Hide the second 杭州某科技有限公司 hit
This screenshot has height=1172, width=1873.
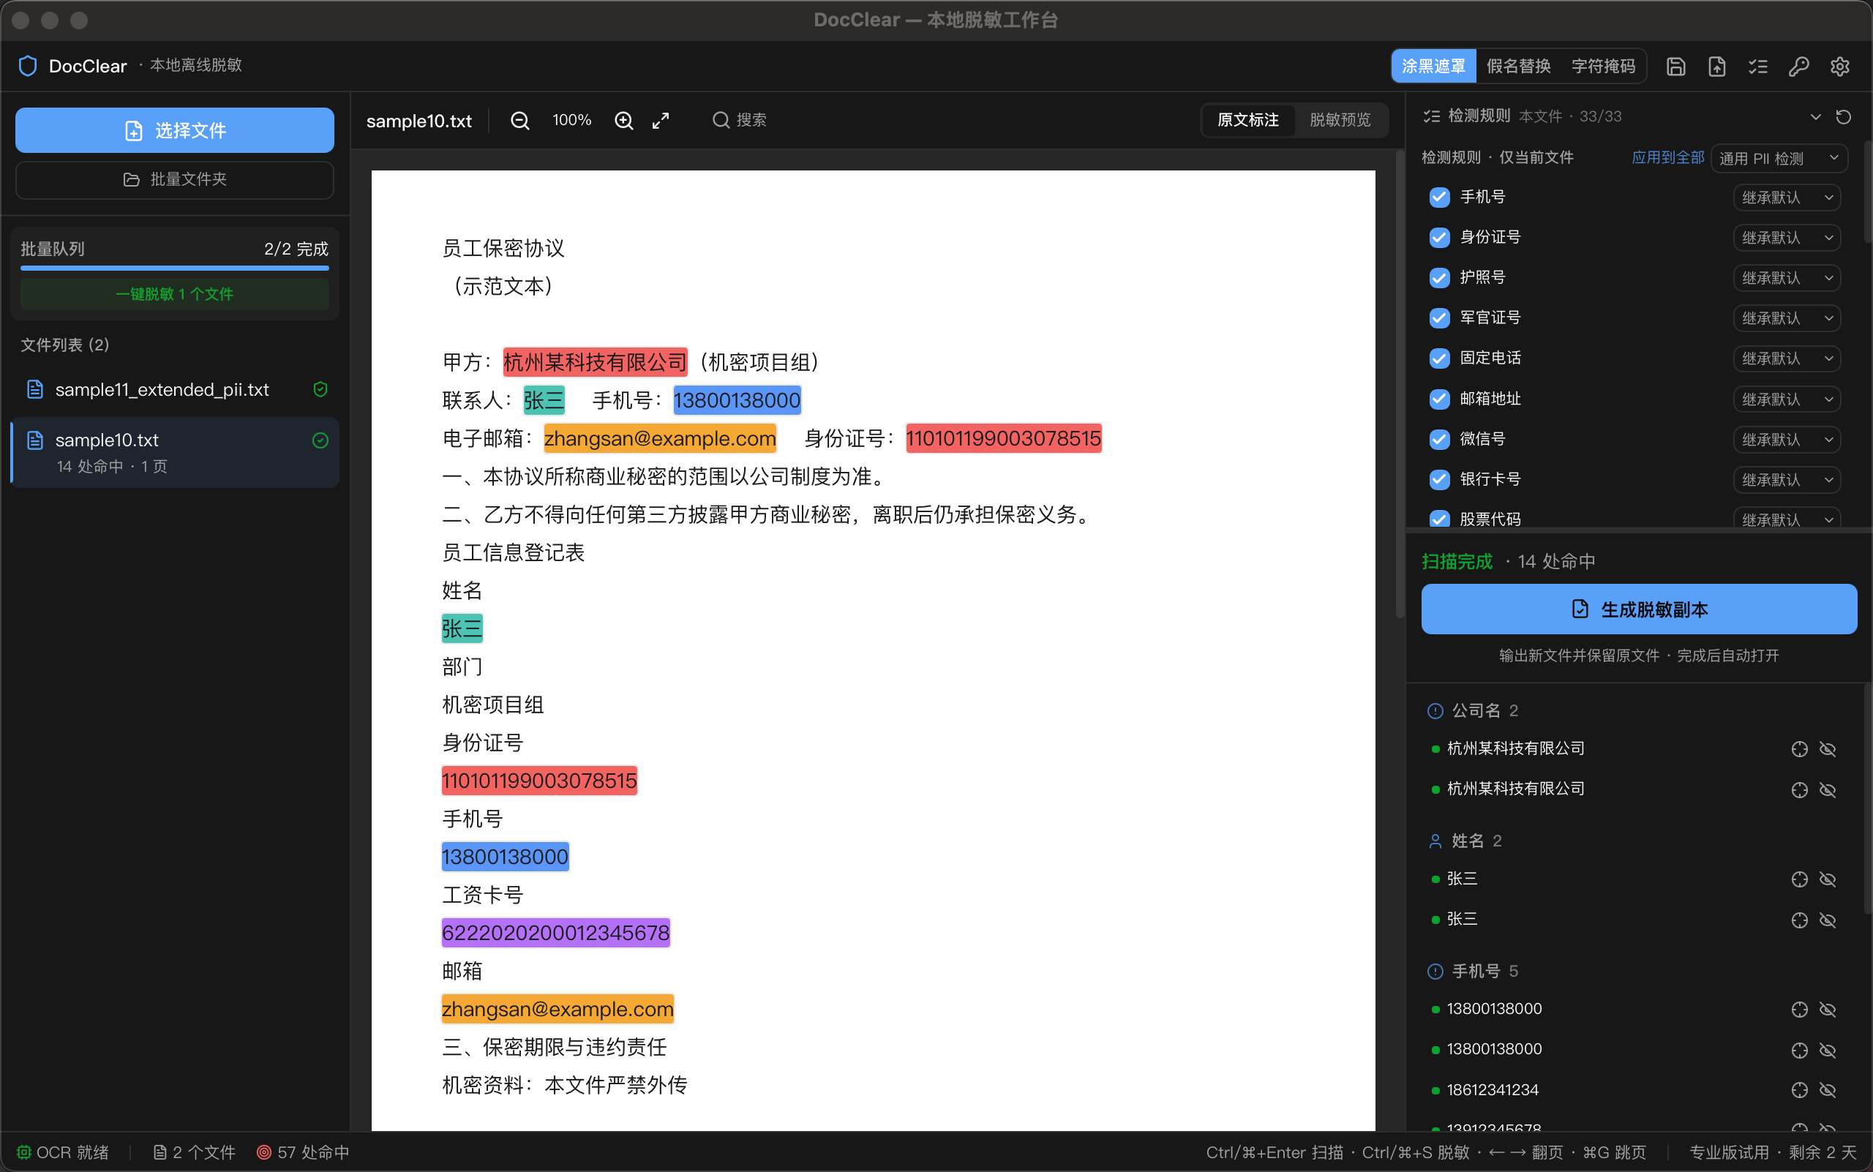pos(1827,789)
